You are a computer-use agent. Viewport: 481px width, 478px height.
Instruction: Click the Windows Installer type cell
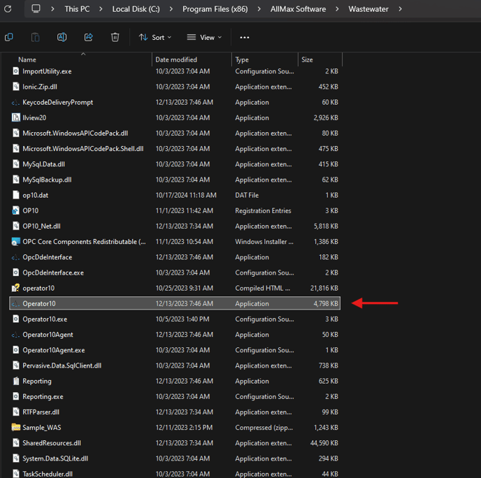(x=264, y=242)
